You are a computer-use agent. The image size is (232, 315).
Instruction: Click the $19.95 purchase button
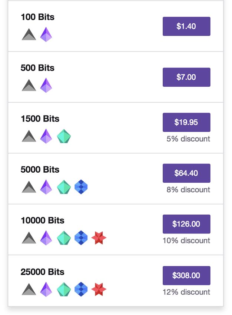tap(186, 122)
